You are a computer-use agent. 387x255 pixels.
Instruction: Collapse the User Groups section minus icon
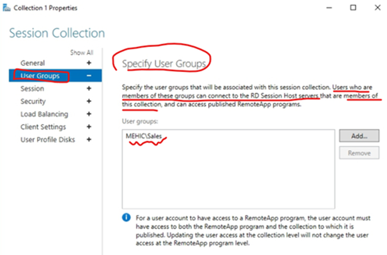pyautogui.click(x=89, y=76)
